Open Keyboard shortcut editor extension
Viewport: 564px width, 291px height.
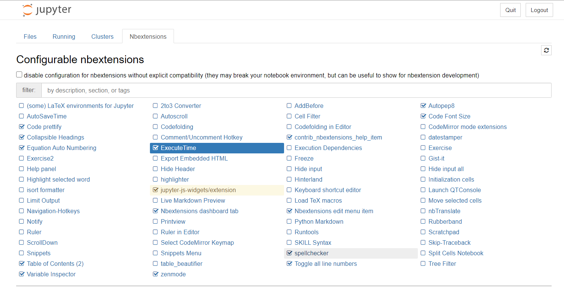328,190
